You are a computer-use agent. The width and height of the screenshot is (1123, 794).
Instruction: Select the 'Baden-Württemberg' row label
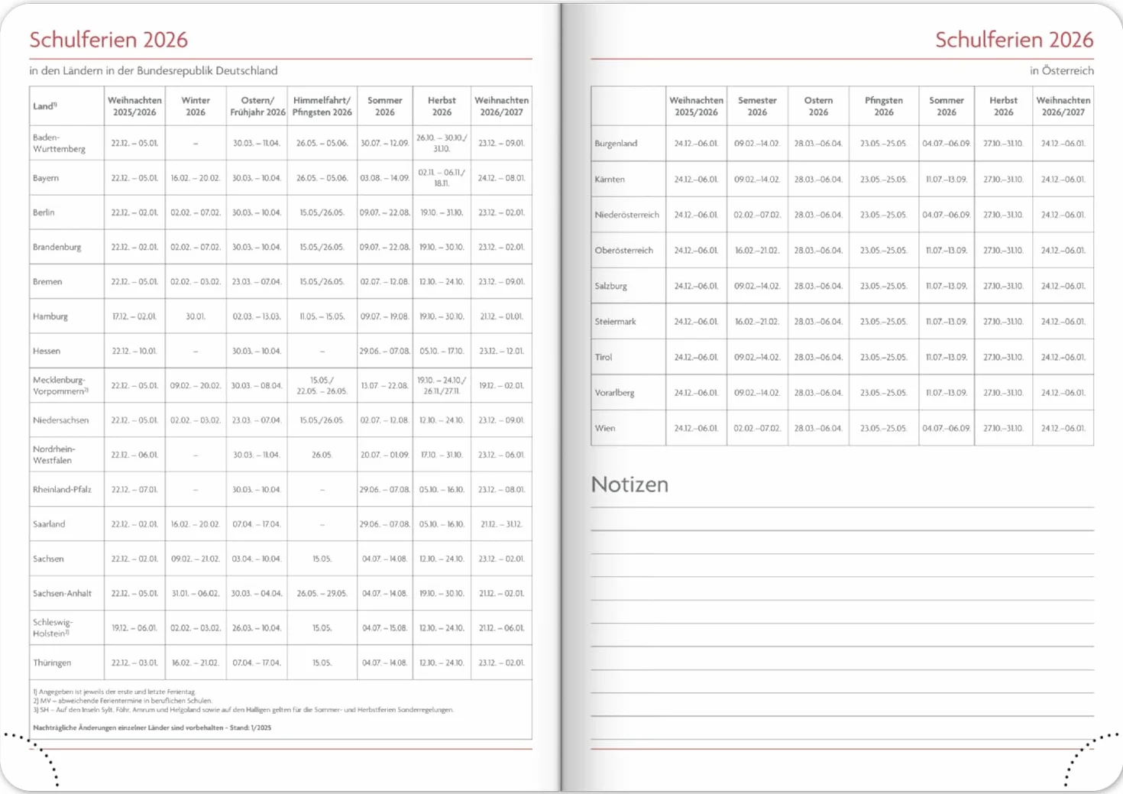coord(59,143)
